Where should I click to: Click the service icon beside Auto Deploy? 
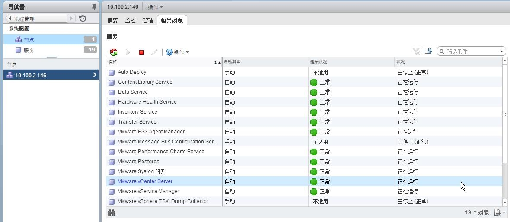112,73
